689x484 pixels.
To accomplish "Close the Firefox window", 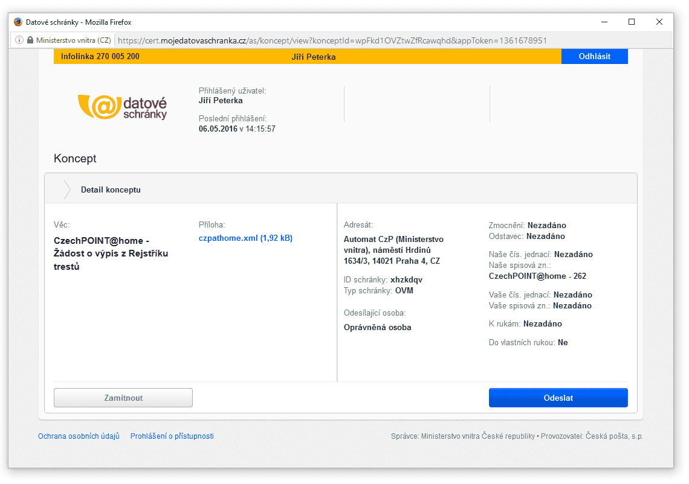I will (659, 22).
